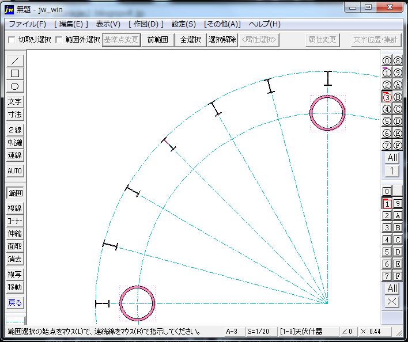Image resolution: width=408 pixels, height=342 pixels.
Task: Click the 選択解除 button
Action: 222,40
